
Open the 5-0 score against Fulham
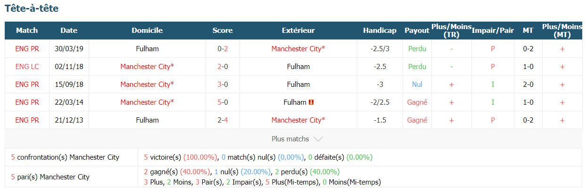(223, 102)
